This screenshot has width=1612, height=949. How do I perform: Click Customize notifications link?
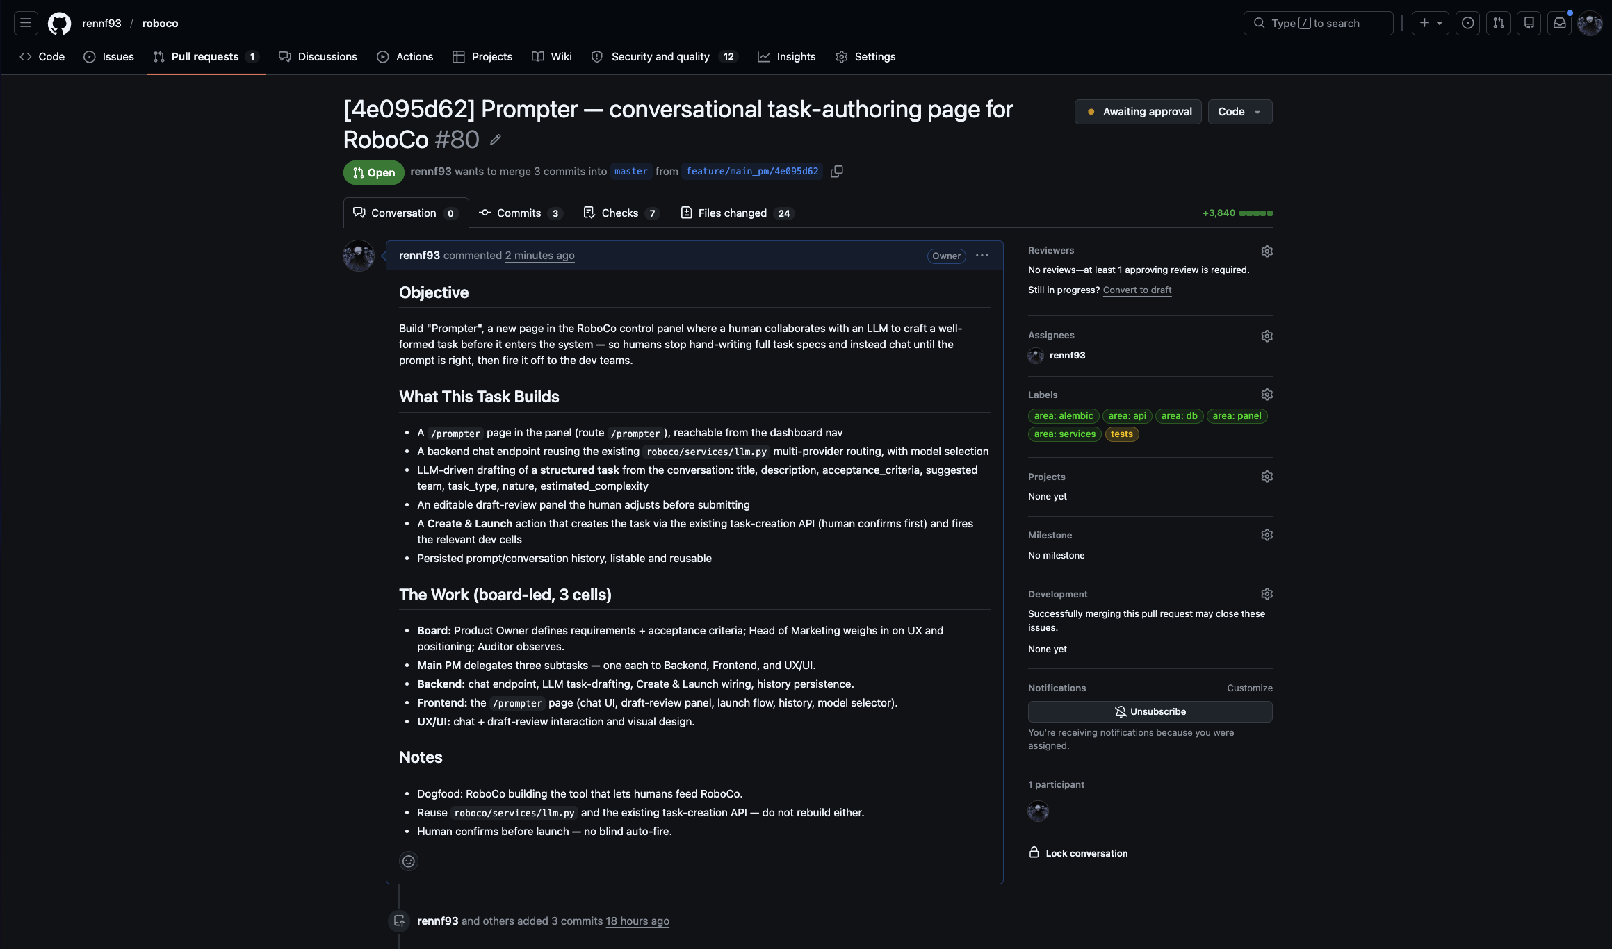click(1249, 688)
